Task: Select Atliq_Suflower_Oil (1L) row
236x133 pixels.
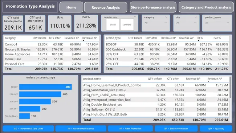Action: [155, 109]
